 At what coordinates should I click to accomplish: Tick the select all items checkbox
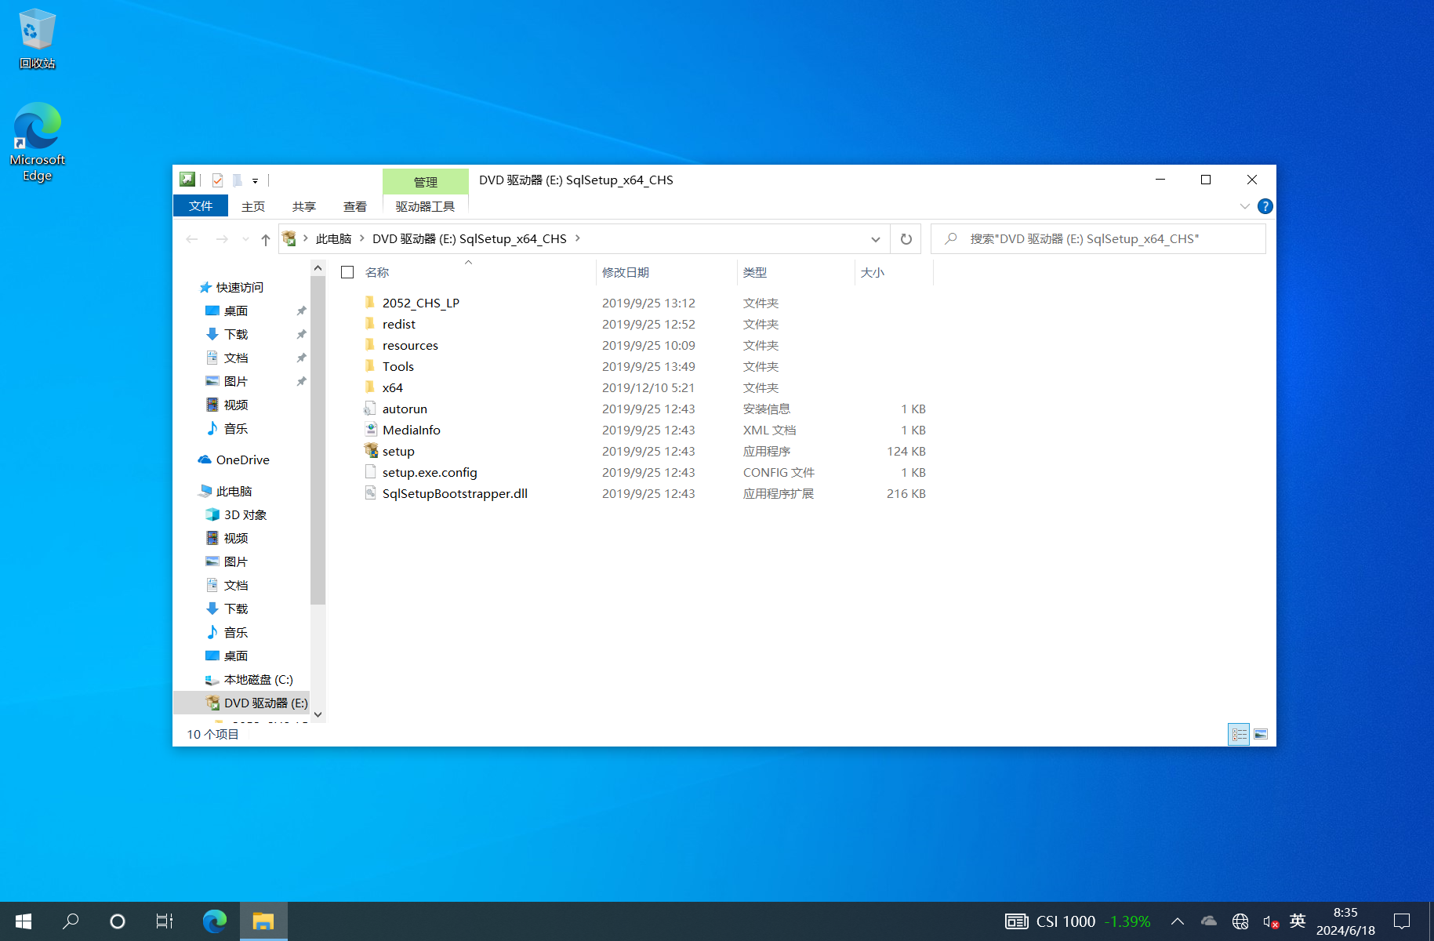[347, 272]
